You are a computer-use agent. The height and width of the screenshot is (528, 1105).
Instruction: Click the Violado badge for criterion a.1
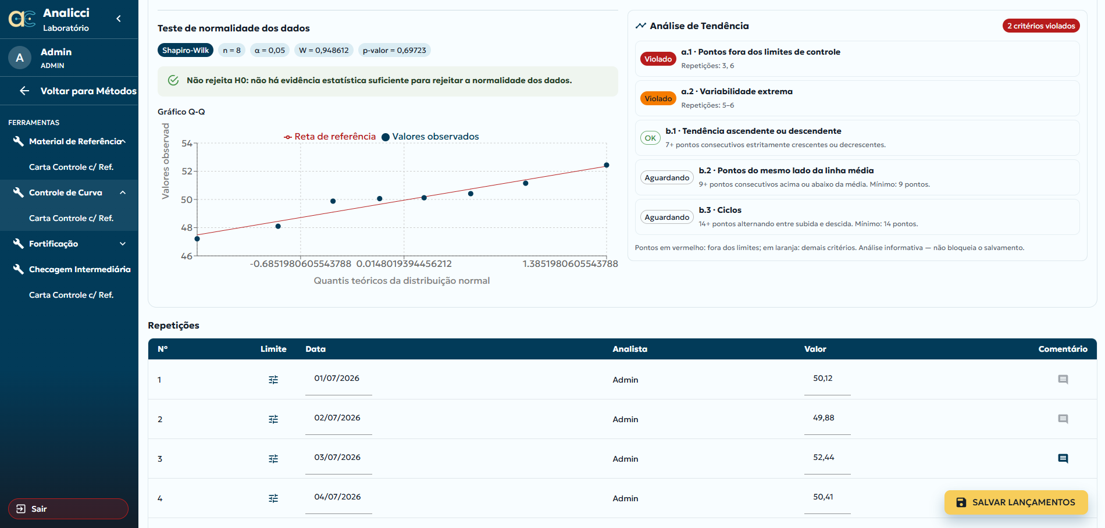[658, 59]
